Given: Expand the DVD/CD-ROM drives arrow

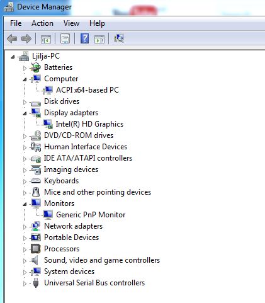Looking at the screenshot, I should (25, 136).
